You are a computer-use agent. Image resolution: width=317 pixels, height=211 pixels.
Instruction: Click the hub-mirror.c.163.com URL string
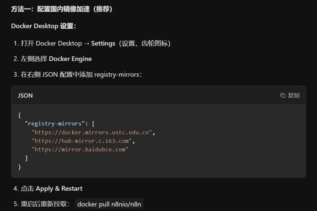(x=82, y=141)
